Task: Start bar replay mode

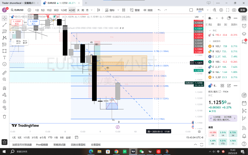Action: (148, 10)
